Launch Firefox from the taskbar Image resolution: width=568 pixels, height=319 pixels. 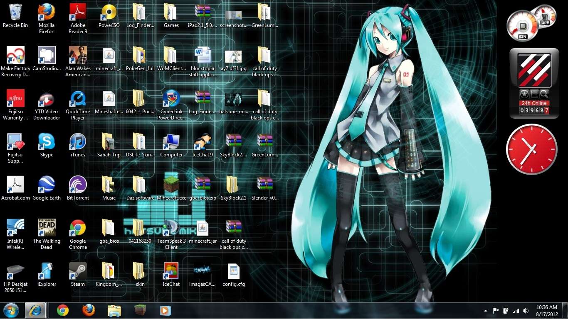(88, 310)
